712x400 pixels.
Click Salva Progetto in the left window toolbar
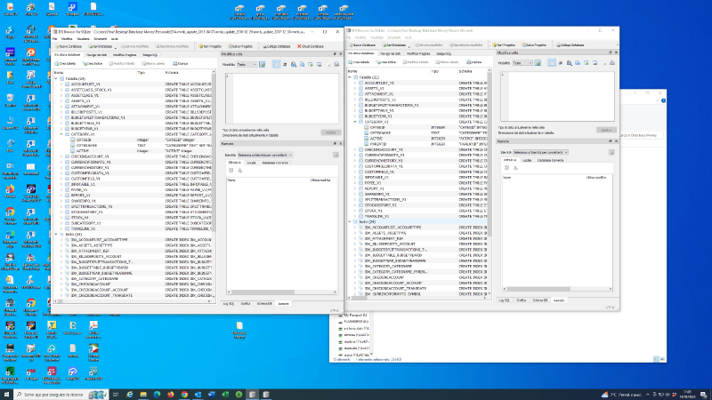240,46
